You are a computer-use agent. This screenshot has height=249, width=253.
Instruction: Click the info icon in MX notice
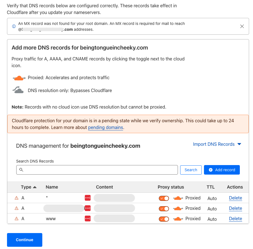click(14, 26)
